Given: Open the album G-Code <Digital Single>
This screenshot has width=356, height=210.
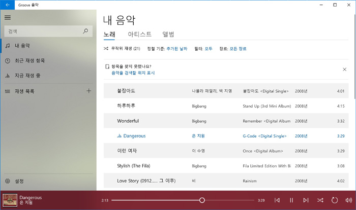Looking at the screenshot, I should 264,136.
